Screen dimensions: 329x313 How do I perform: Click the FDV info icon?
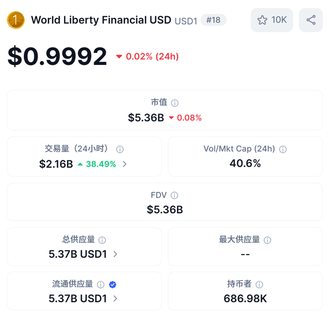tap(174, 195)
